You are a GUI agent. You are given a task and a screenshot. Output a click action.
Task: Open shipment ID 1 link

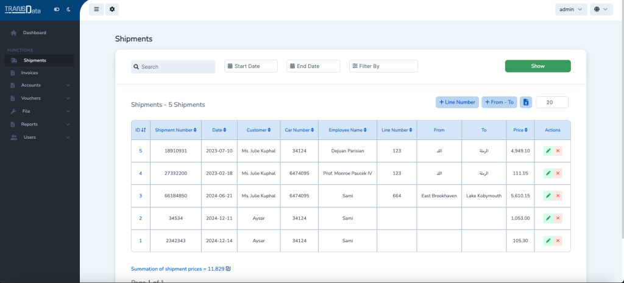pyautogui.click(x=141, y=241)
